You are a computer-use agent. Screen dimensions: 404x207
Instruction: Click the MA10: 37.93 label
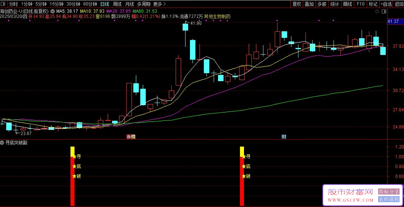pos(92,11)
